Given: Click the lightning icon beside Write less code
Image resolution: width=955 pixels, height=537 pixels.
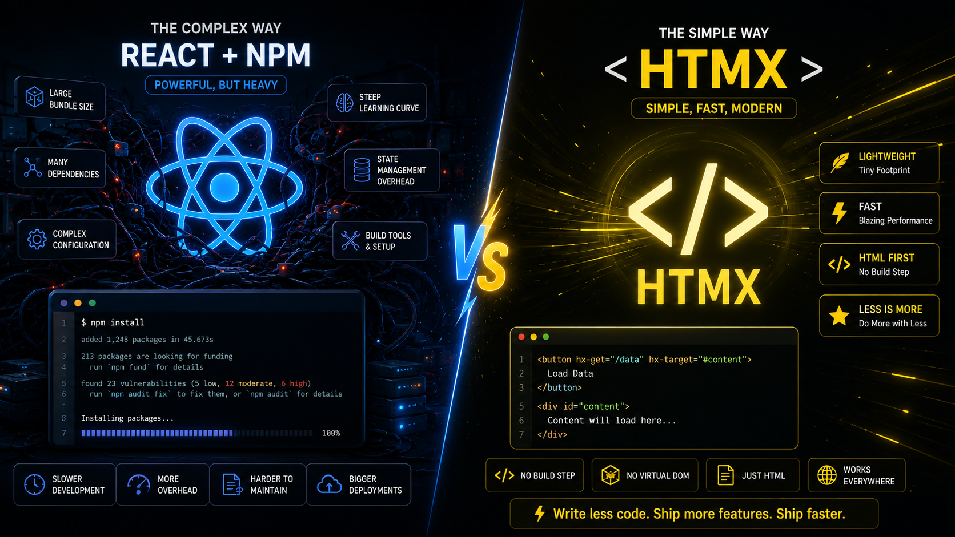Looking at the screenshot, I should click(x=540, y=514).
